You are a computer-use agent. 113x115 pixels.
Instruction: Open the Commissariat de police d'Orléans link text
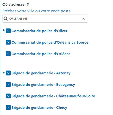pyautogui.click(x=41, y=54)
